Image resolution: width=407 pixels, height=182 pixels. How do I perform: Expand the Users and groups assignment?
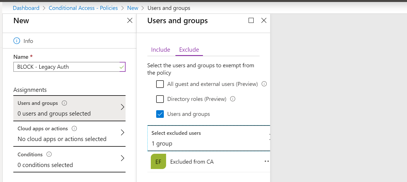pyautogui.click(x=69, y=108)
